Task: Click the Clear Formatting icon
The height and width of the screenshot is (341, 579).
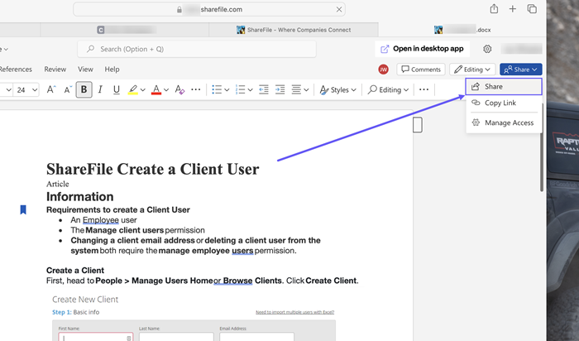Action: point(179,89)
